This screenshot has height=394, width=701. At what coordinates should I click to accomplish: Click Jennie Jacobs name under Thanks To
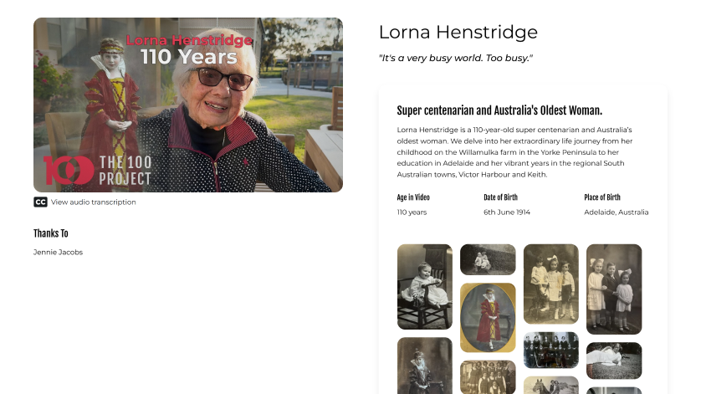point(58,253)
